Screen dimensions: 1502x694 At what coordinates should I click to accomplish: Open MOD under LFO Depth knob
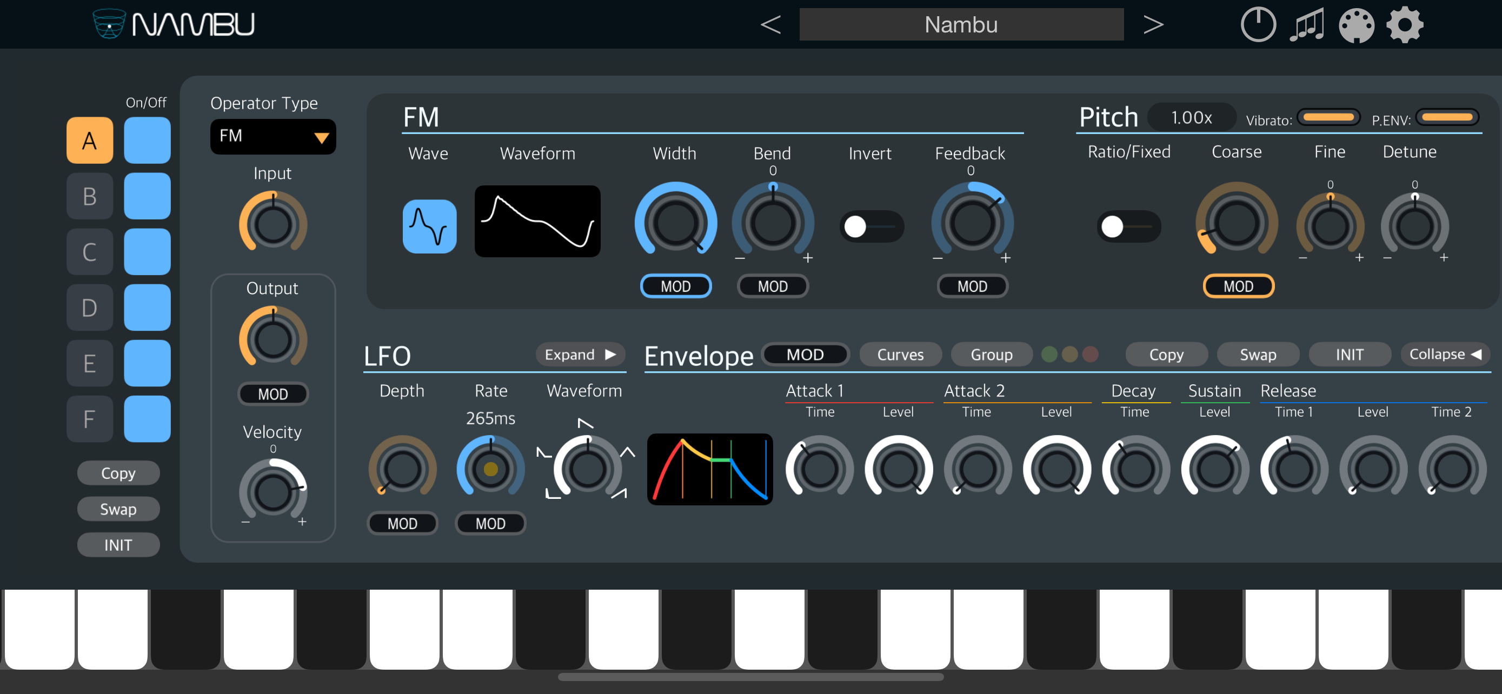pyautogui.click(x=402, y=523)
